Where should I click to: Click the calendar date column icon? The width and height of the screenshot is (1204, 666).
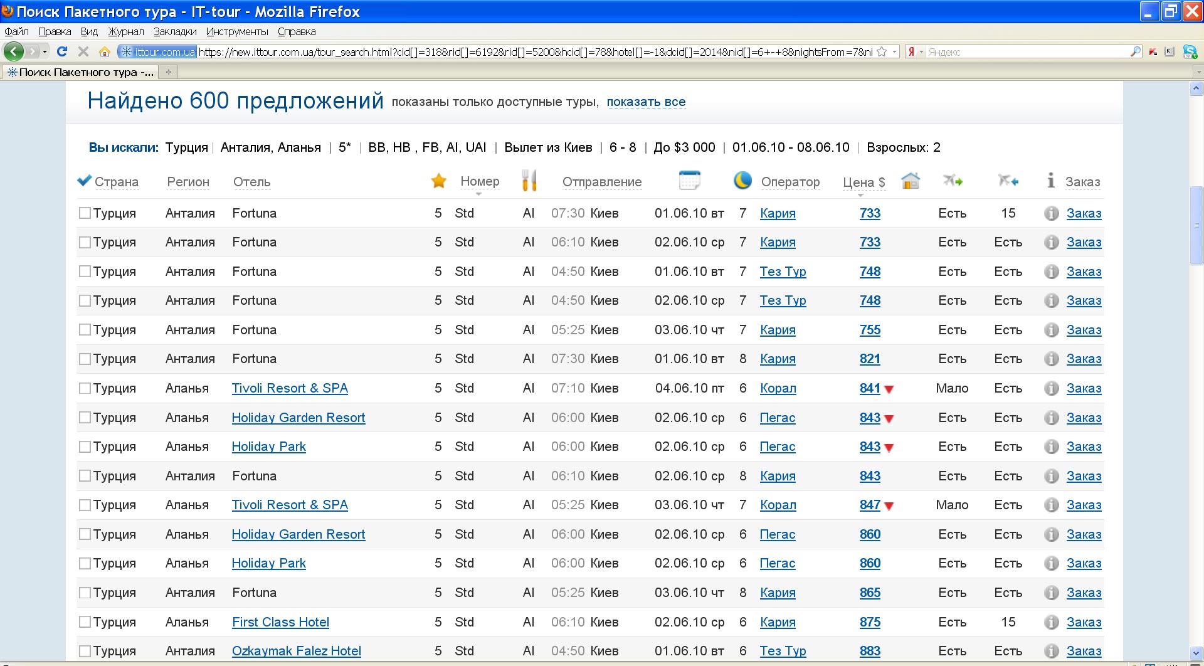689,180
